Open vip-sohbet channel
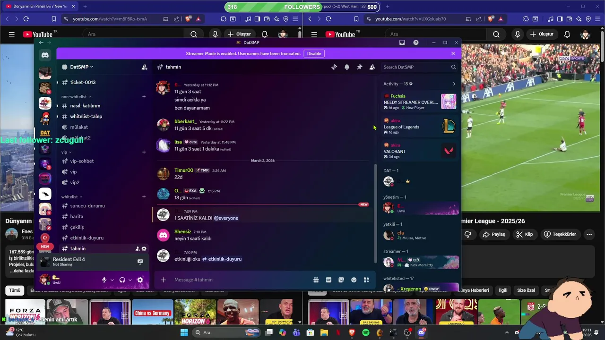This screenshot has height=340, width=605. [x=104, y=161]
